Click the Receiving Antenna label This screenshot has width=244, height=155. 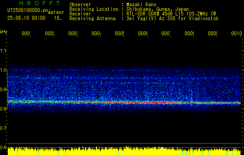click(x=92, y=19)
